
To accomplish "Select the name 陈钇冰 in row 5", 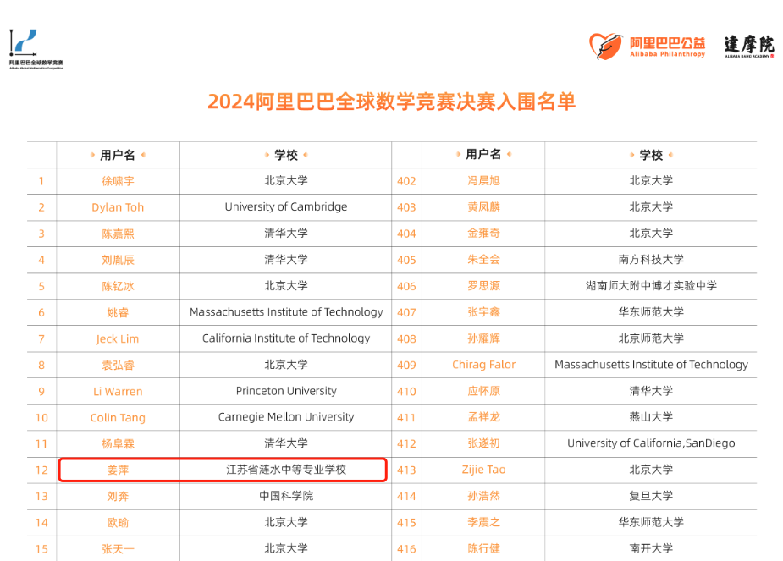I will (118, 287).
